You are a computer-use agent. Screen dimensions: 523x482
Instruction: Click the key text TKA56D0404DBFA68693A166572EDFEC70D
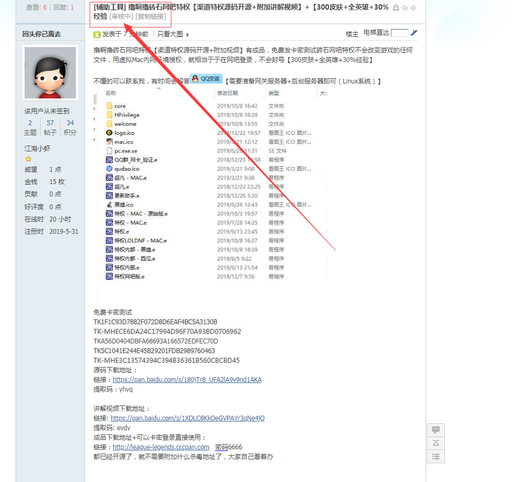(x=156, y=341)
